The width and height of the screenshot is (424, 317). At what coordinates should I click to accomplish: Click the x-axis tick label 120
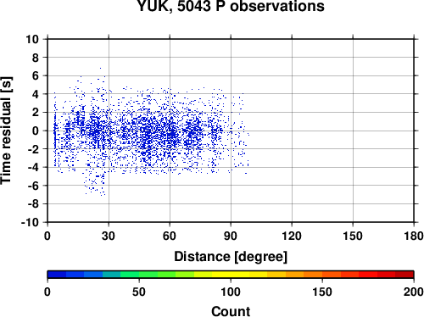[x=292, y=236]
